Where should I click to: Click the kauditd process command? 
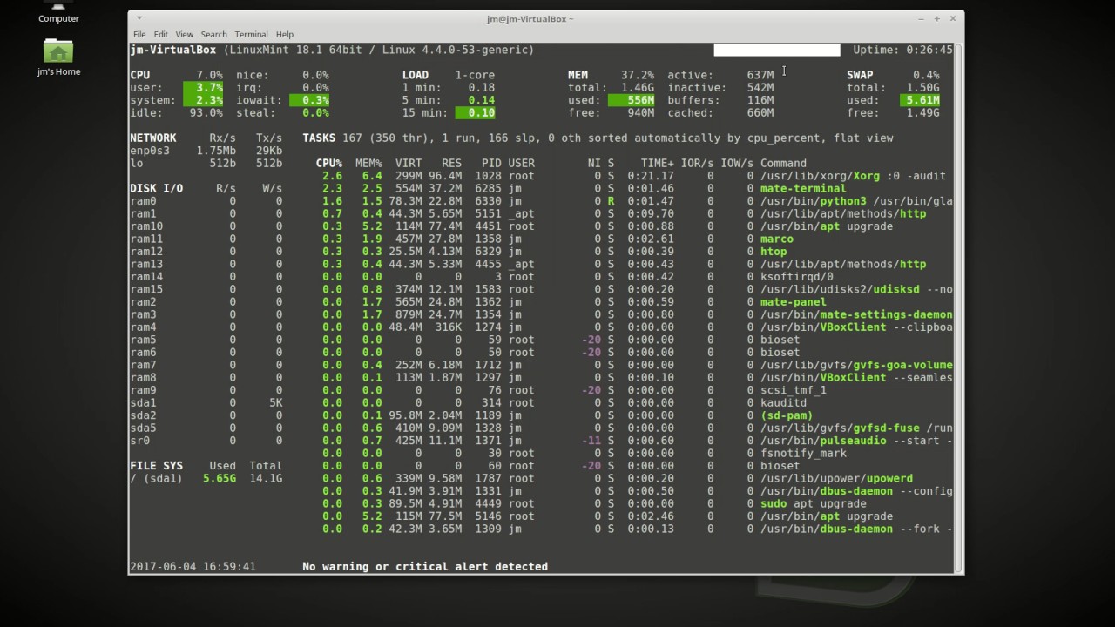(x=783, y=402)
